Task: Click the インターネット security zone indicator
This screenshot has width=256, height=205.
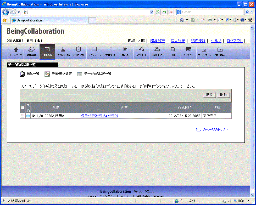Action: (x=185, y=201)
